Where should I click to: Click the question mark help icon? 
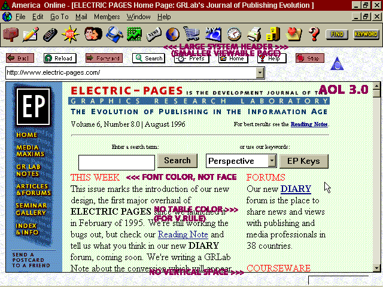(x=314, y=34)
